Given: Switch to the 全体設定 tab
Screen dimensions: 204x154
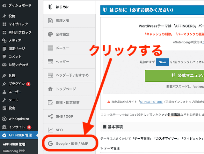Looking at the screenshot, I should tap(69, 34).
